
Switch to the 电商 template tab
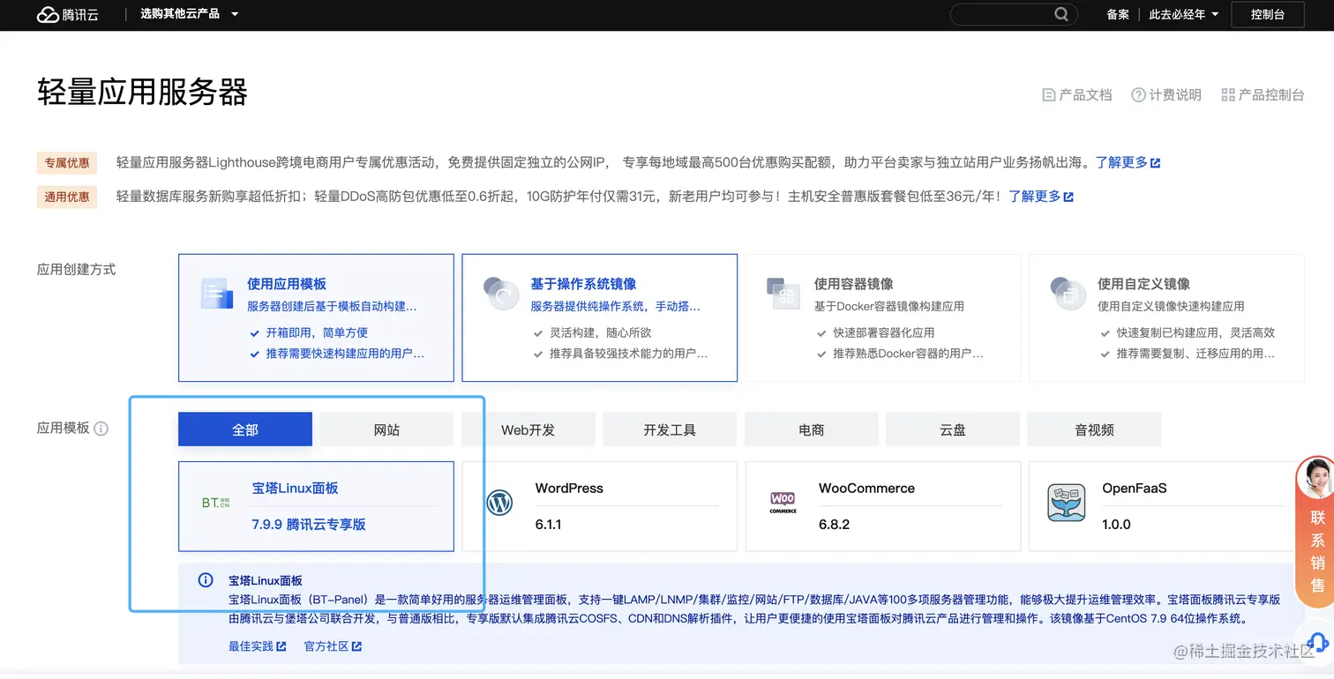click(x=812, y=429)
